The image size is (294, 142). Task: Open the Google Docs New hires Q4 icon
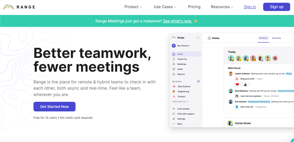(237, 107)
